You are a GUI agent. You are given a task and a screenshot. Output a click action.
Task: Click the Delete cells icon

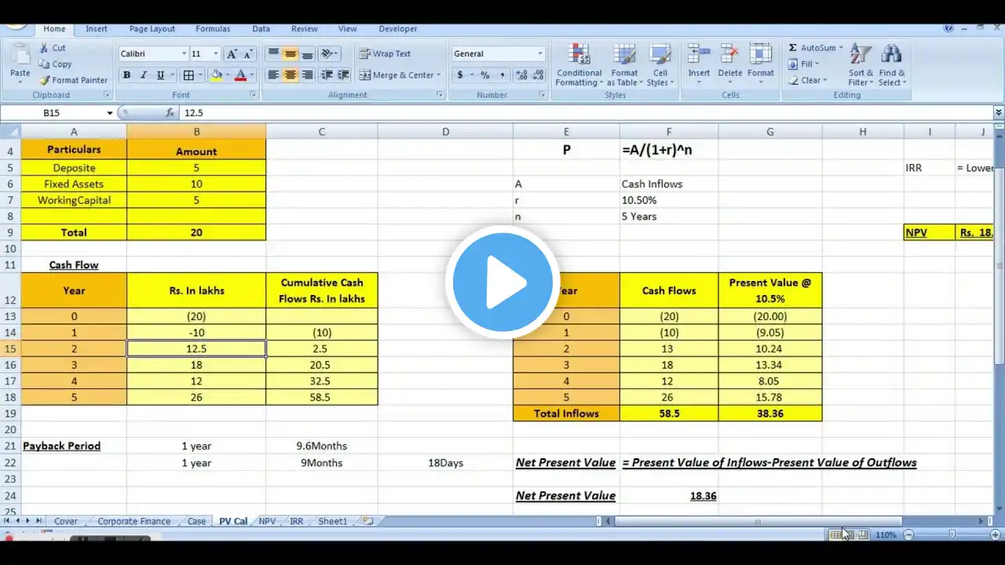pos(729,55)
